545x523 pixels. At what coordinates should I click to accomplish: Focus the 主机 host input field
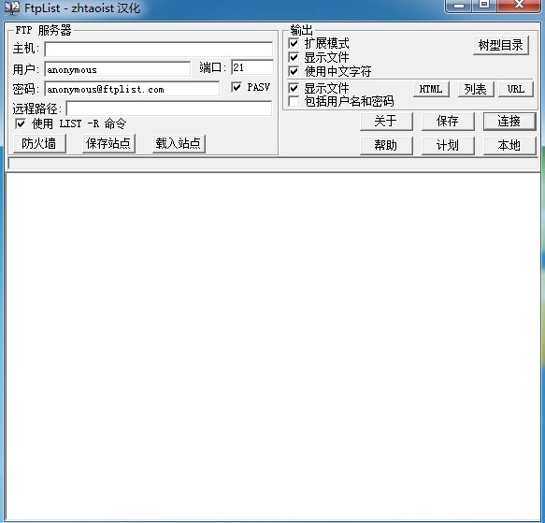tap(159, 50)
